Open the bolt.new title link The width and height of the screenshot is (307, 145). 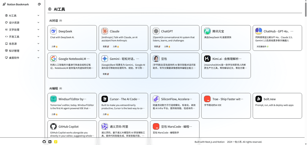[x=270, y=99]
